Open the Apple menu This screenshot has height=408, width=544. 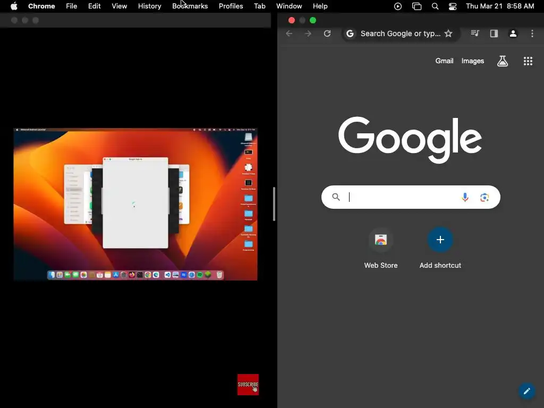[14, 6]
